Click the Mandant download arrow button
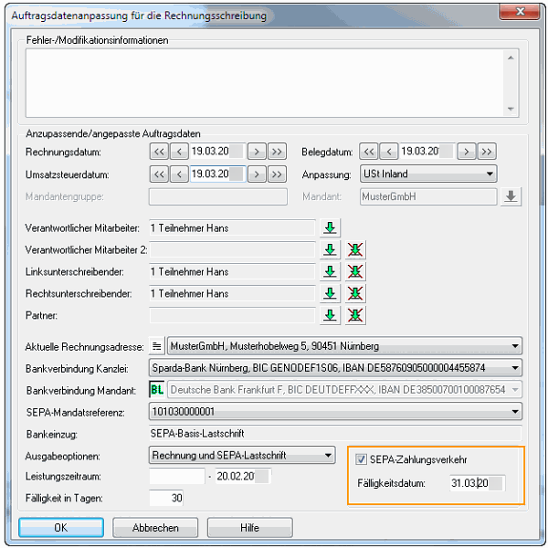The image size is (548, 548). click(x=511, y=195)
